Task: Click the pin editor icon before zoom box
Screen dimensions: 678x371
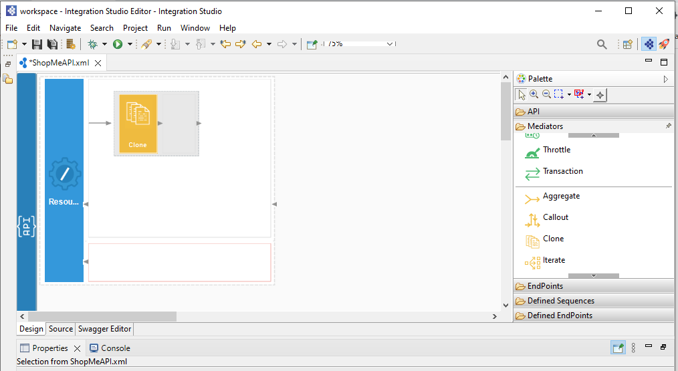Action: pos(312,44)
